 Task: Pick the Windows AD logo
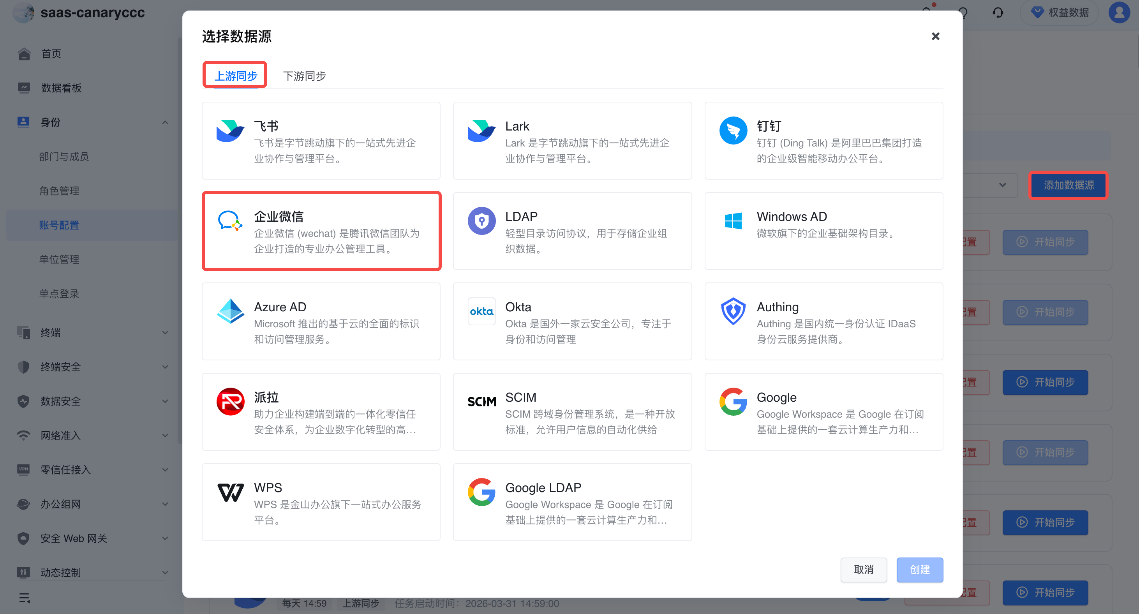733,221
